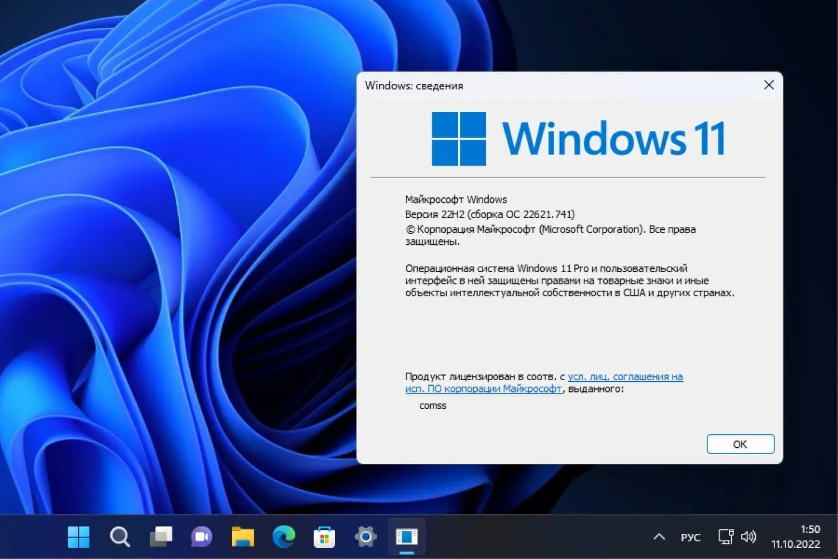Open the 'усл. лиц. соглашения на' license link
The image size is (838, 559).
[x=625, y=377]
